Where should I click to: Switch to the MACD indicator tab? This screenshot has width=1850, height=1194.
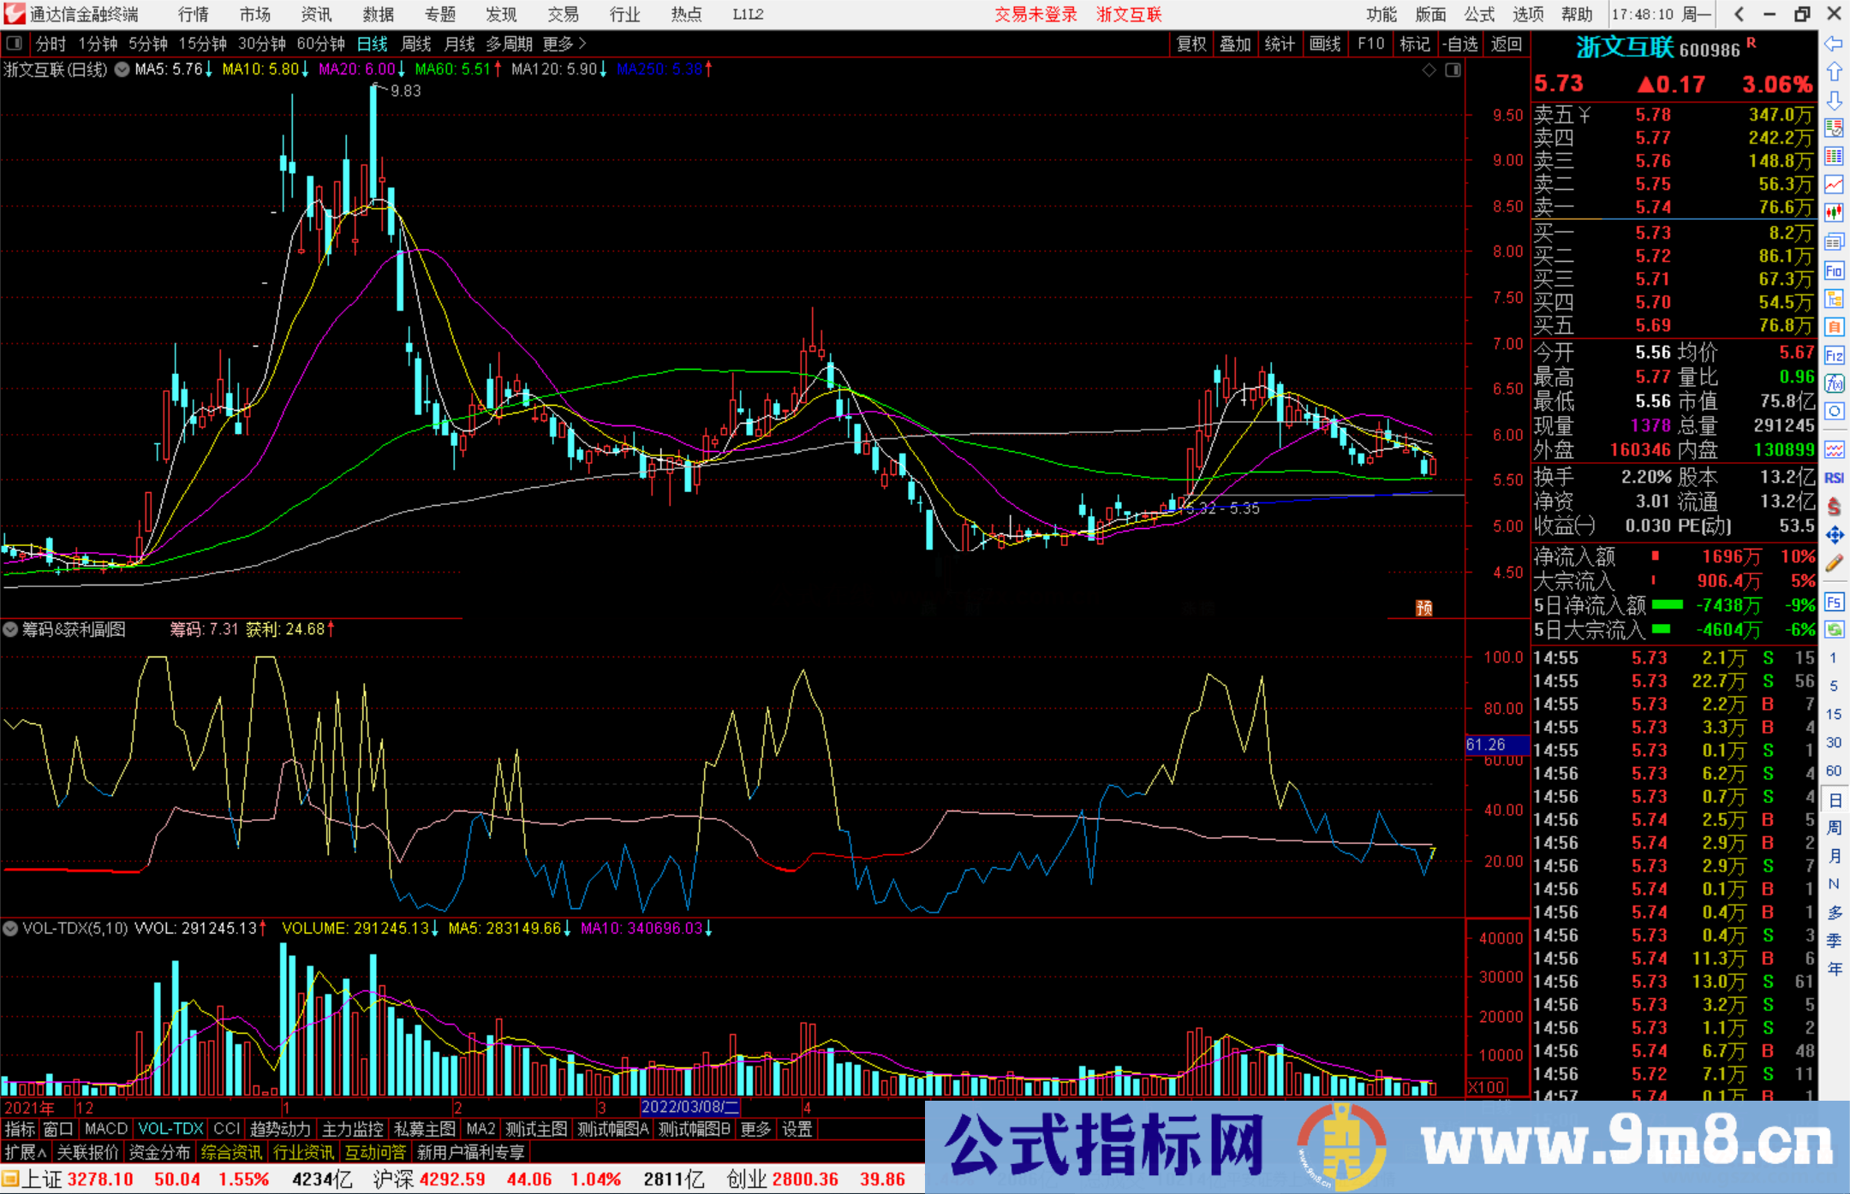[105, 1129]
